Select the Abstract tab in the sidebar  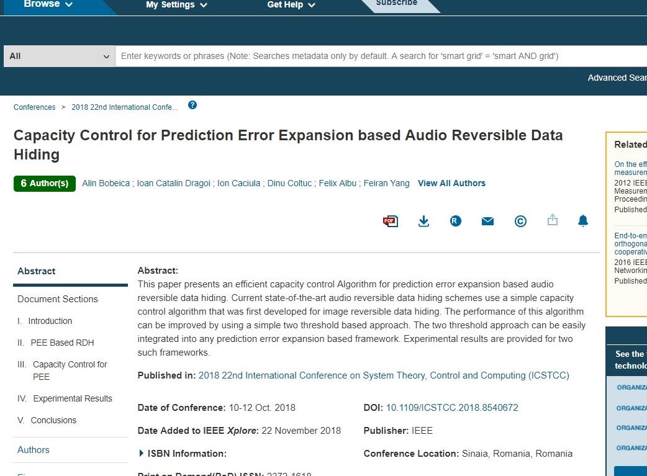pyautogui.click(x=36, y=271)
